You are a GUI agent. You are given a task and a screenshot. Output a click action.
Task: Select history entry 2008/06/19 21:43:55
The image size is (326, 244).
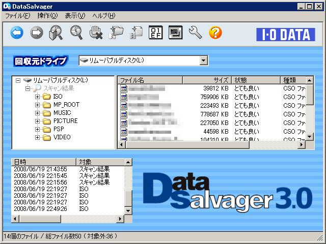(x=68, y=169)
